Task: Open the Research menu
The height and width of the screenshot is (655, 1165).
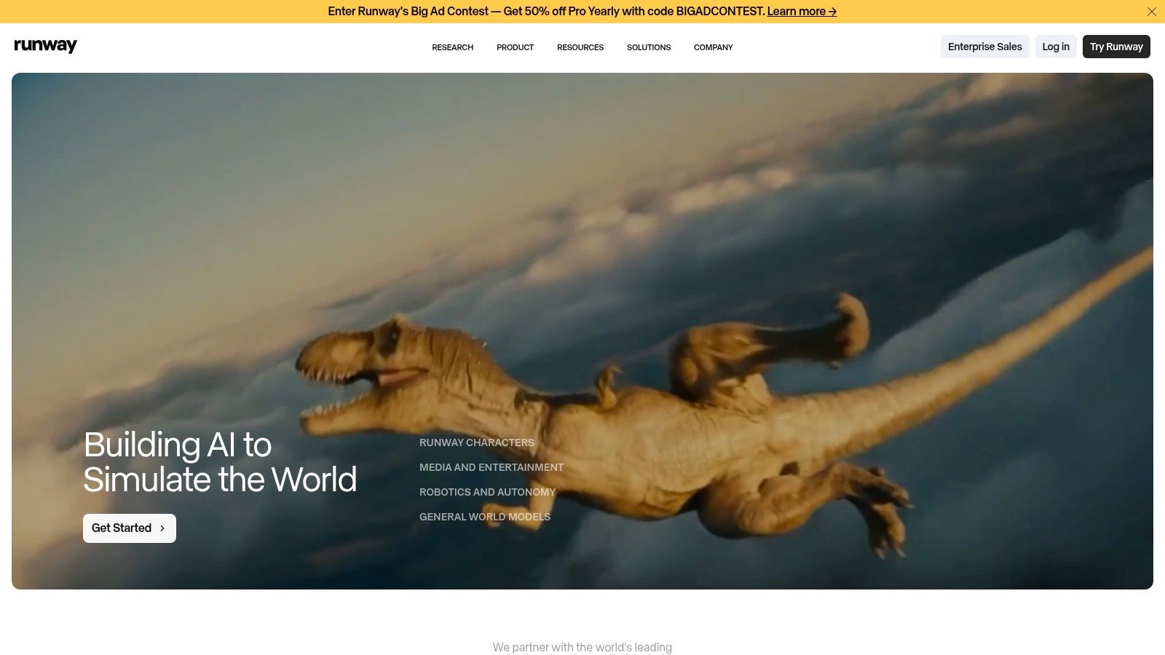Action: (452, 47)
